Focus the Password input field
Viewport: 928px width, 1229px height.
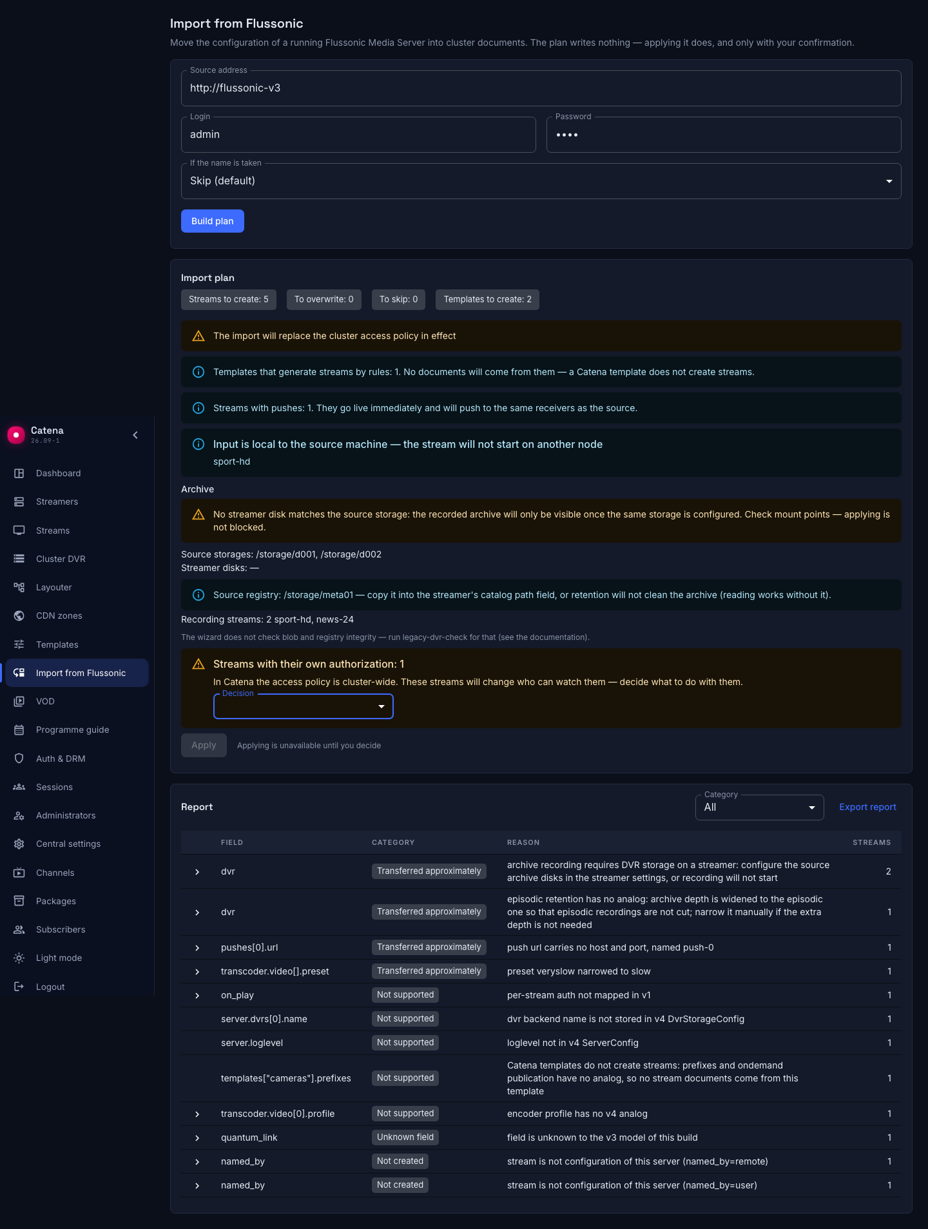click(724, 135)
